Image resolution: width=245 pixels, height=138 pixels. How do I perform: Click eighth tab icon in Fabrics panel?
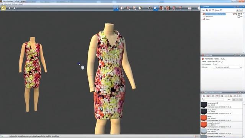[235, 96]
